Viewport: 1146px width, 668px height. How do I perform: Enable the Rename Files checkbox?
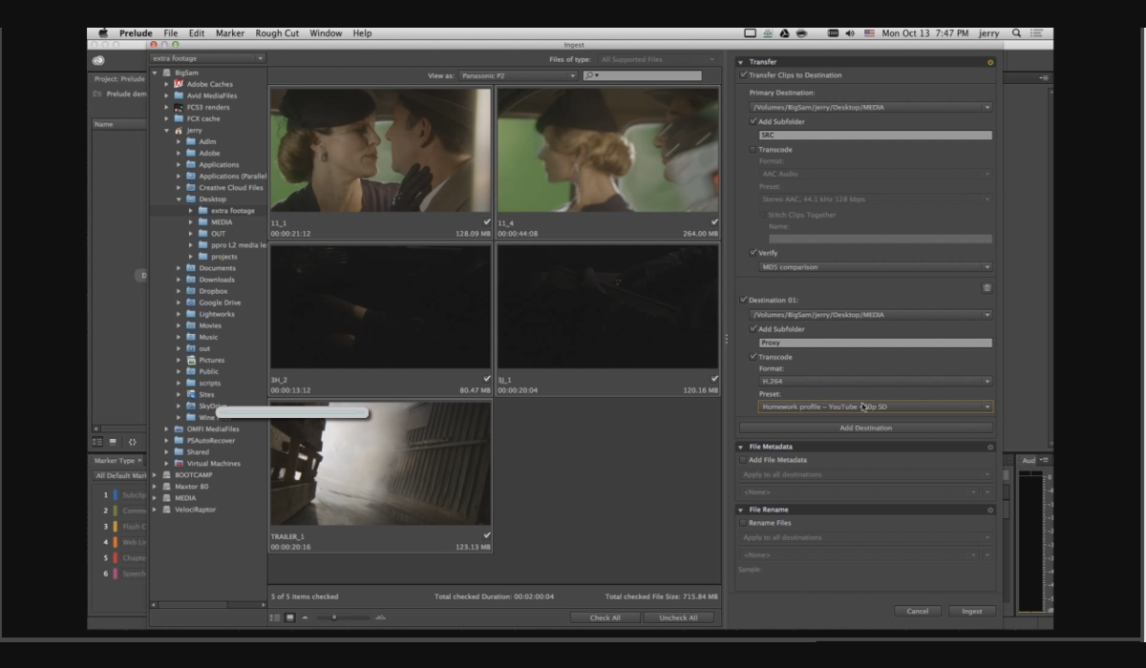click(744, 523)
